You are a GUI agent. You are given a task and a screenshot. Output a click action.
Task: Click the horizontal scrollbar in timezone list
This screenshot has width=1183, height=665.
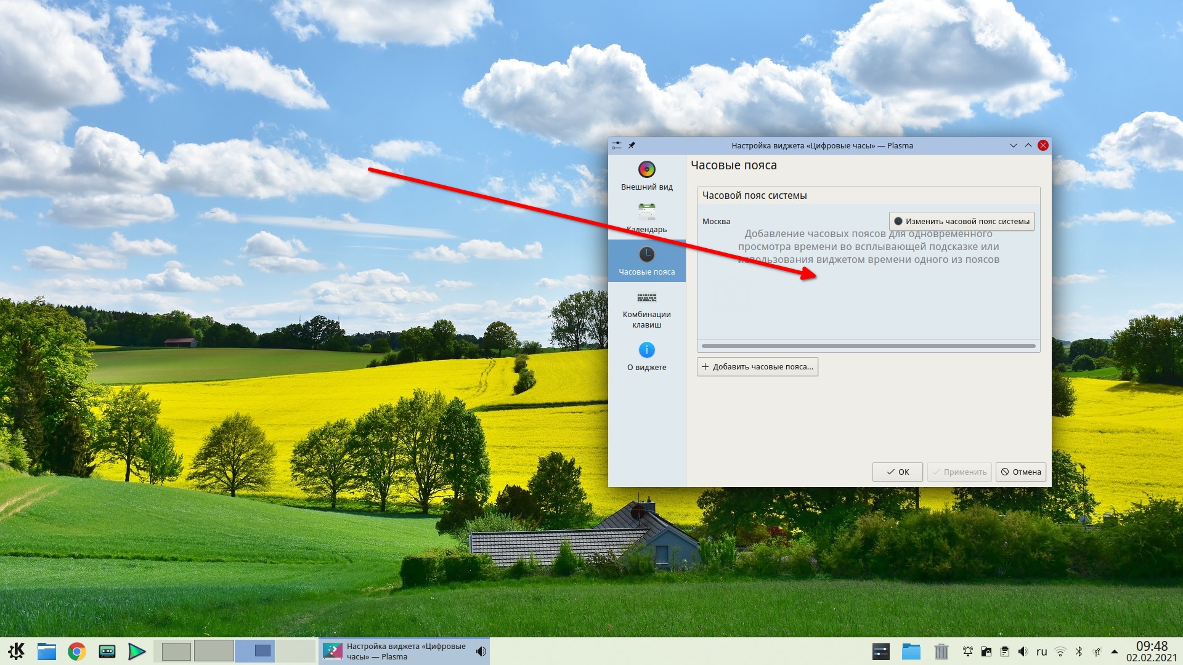pos(868,346)
